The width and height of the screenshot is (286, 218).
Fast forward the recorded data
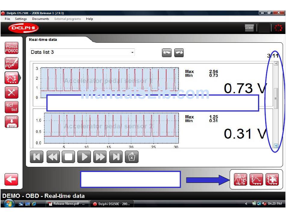point(100,157)
